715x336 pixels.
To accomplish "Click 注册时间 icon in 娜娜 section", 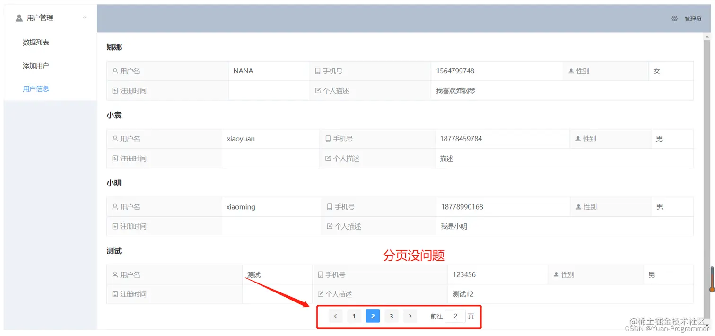I will click(115, 90).
